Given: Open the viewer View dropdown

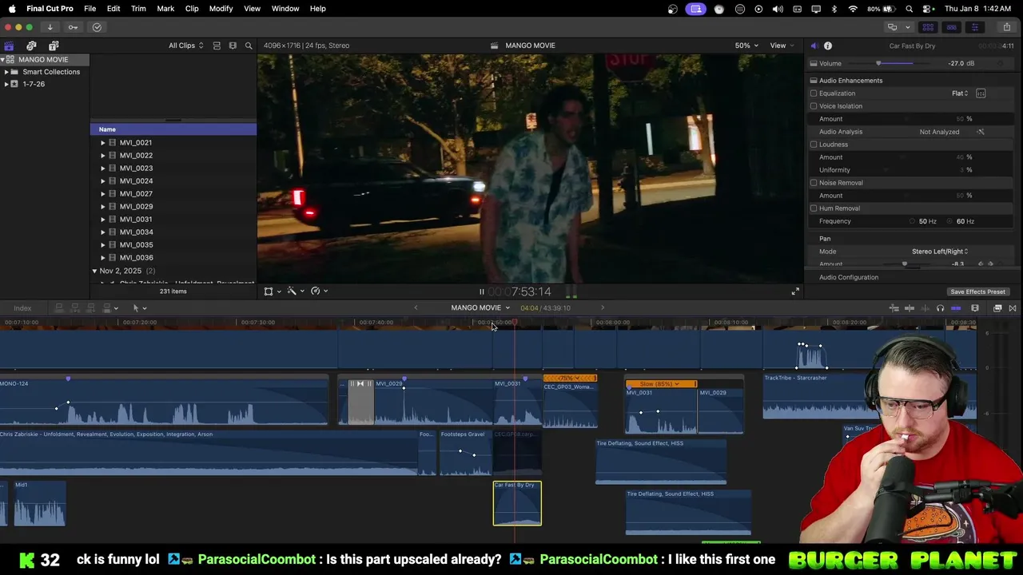Looking at the screenshot, I should [781, 46].
